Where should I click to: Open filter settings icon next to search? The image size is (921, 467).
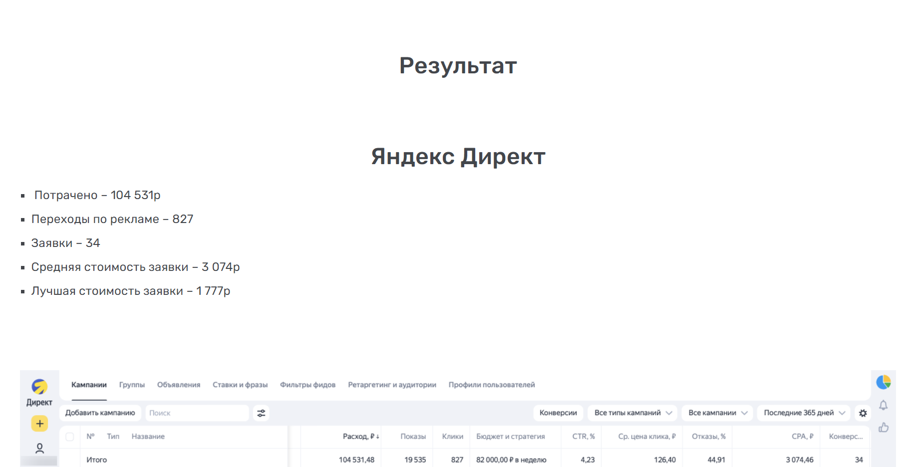[x=261, y=413]
